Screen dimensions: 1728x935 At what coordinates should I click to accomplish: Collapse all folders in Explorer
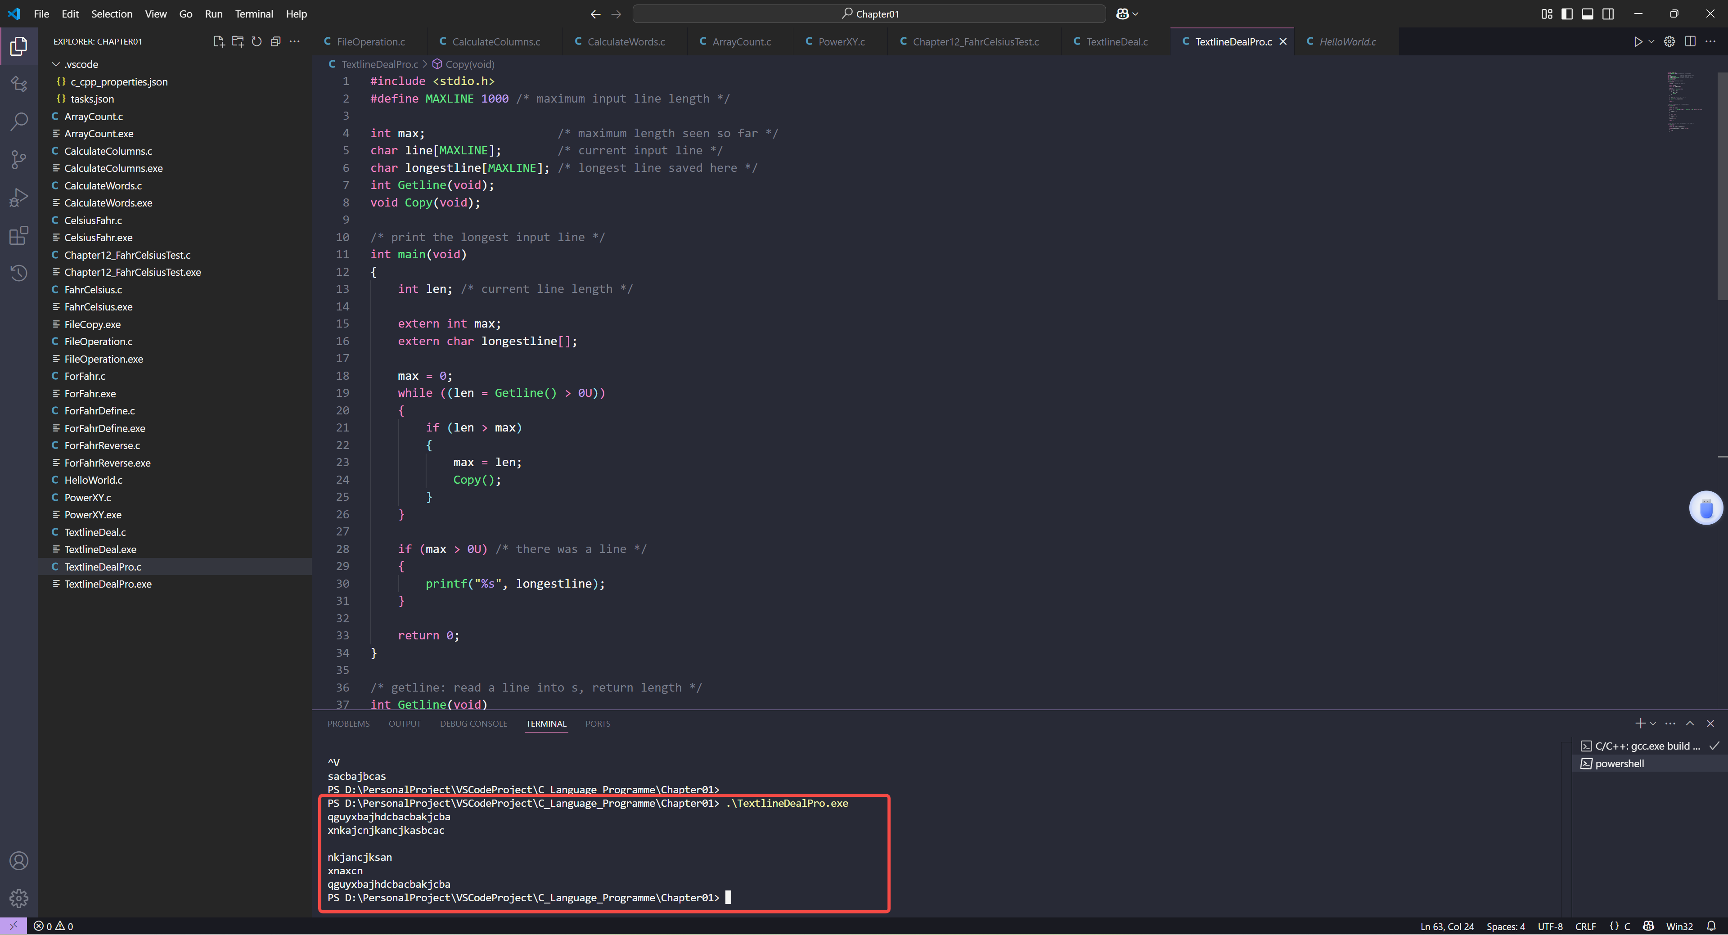tap(275, 41)
